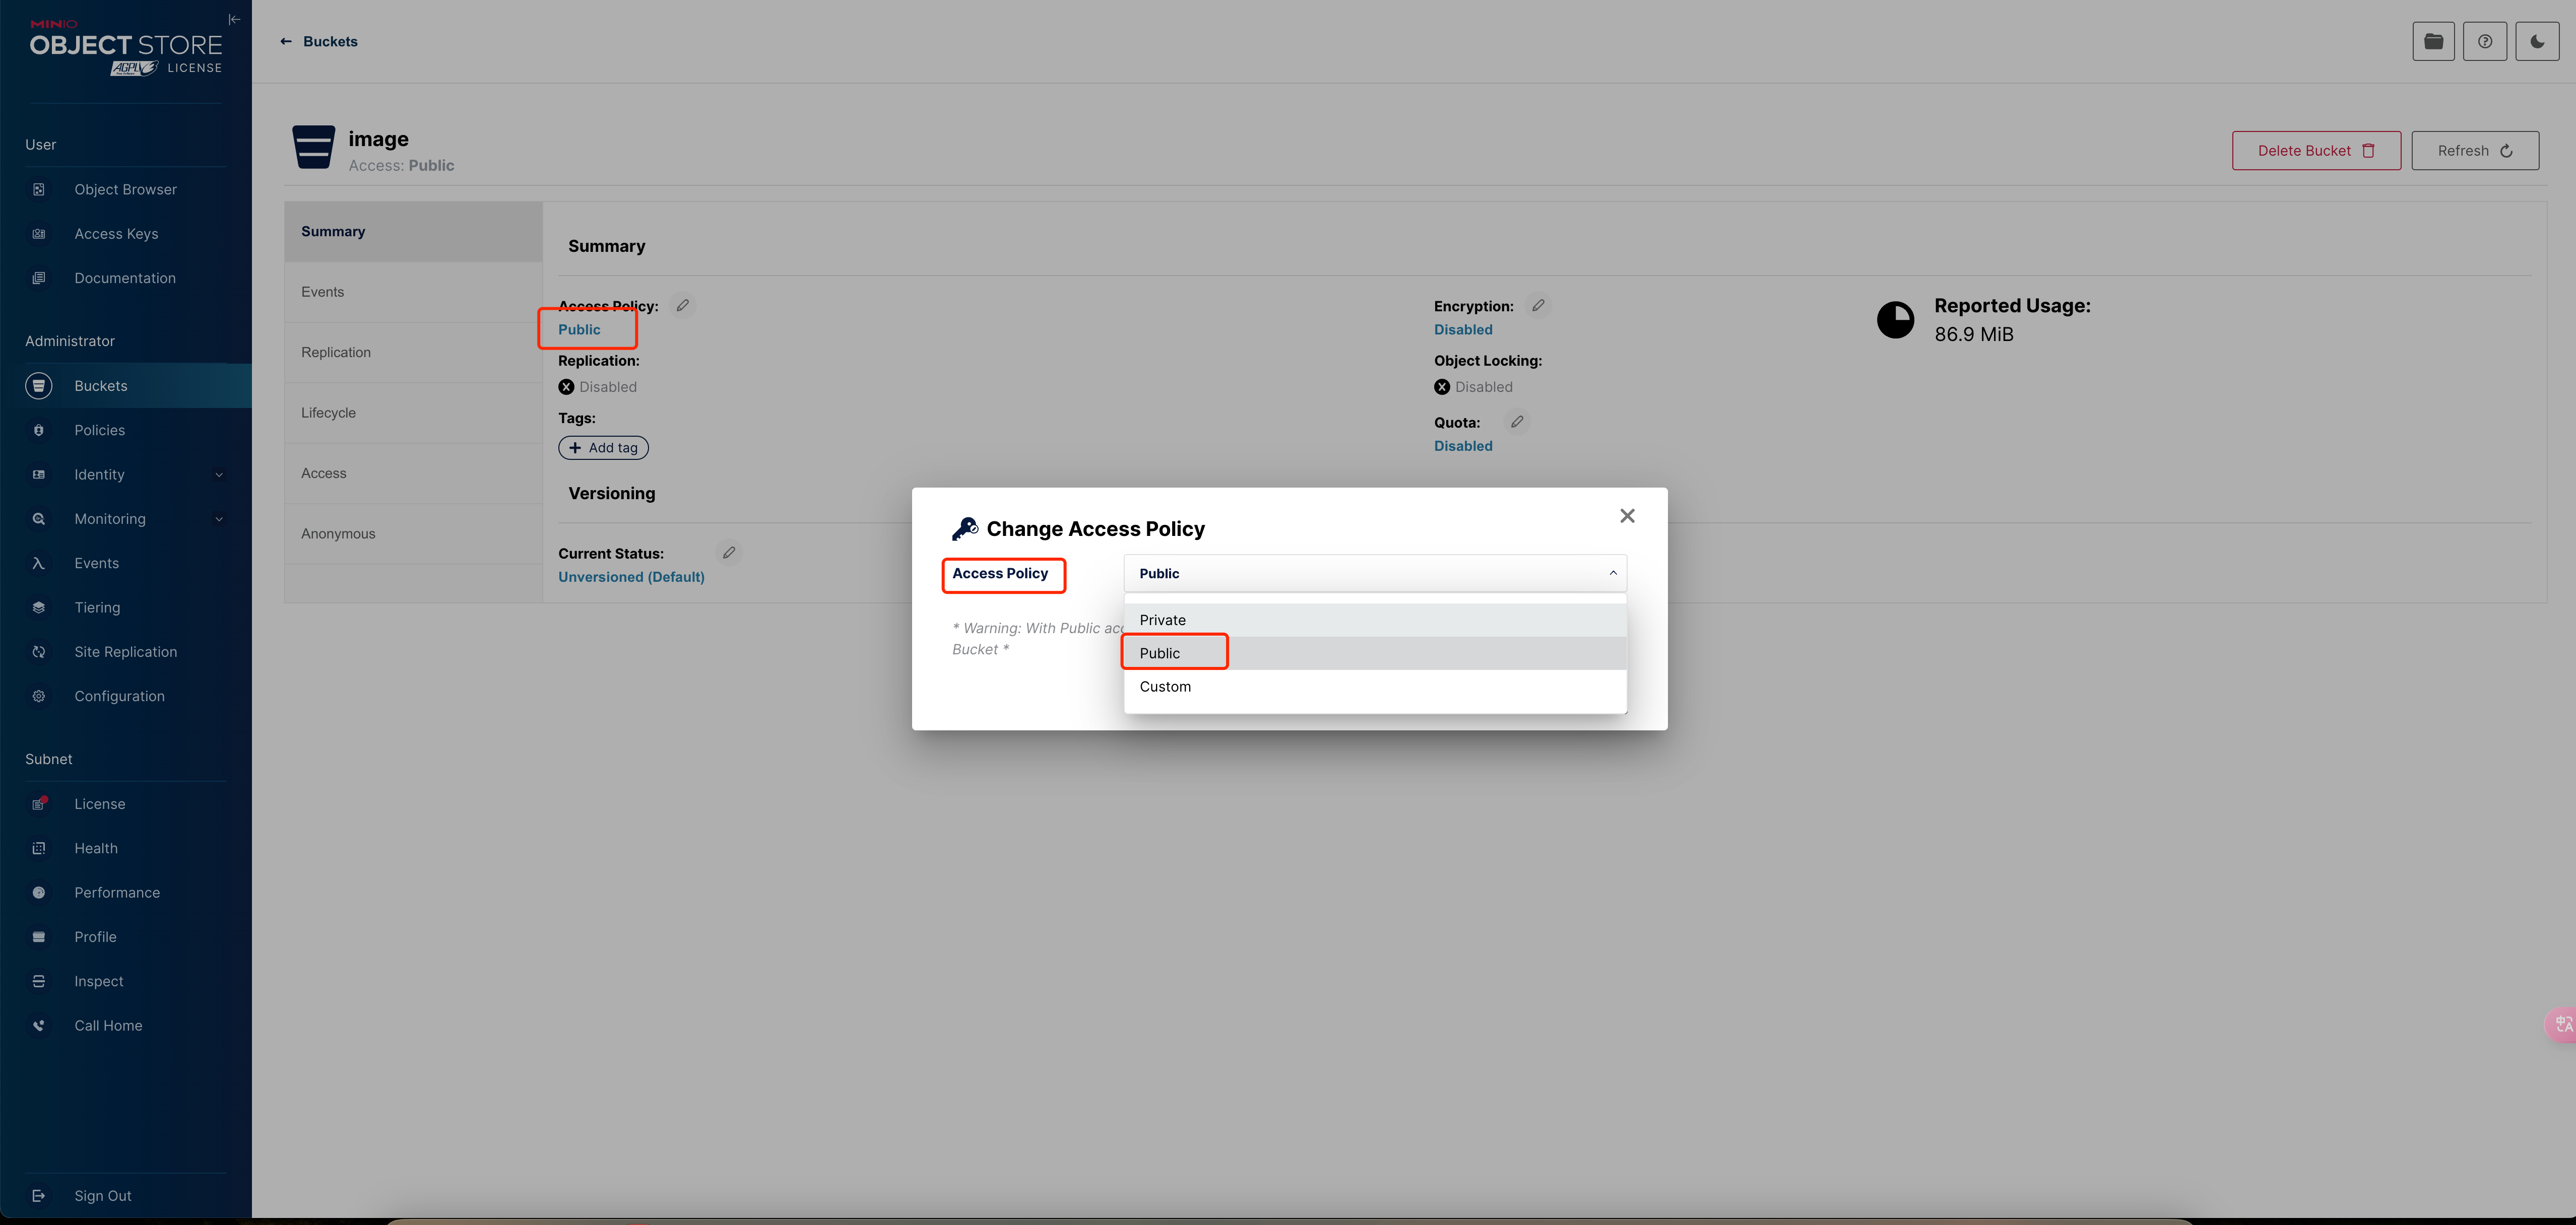Image resolution: width=2576 pixels, height=1225 pixels.
Task: Close the Change Access Policy dialog
Action: click(x=1627, y=516)
